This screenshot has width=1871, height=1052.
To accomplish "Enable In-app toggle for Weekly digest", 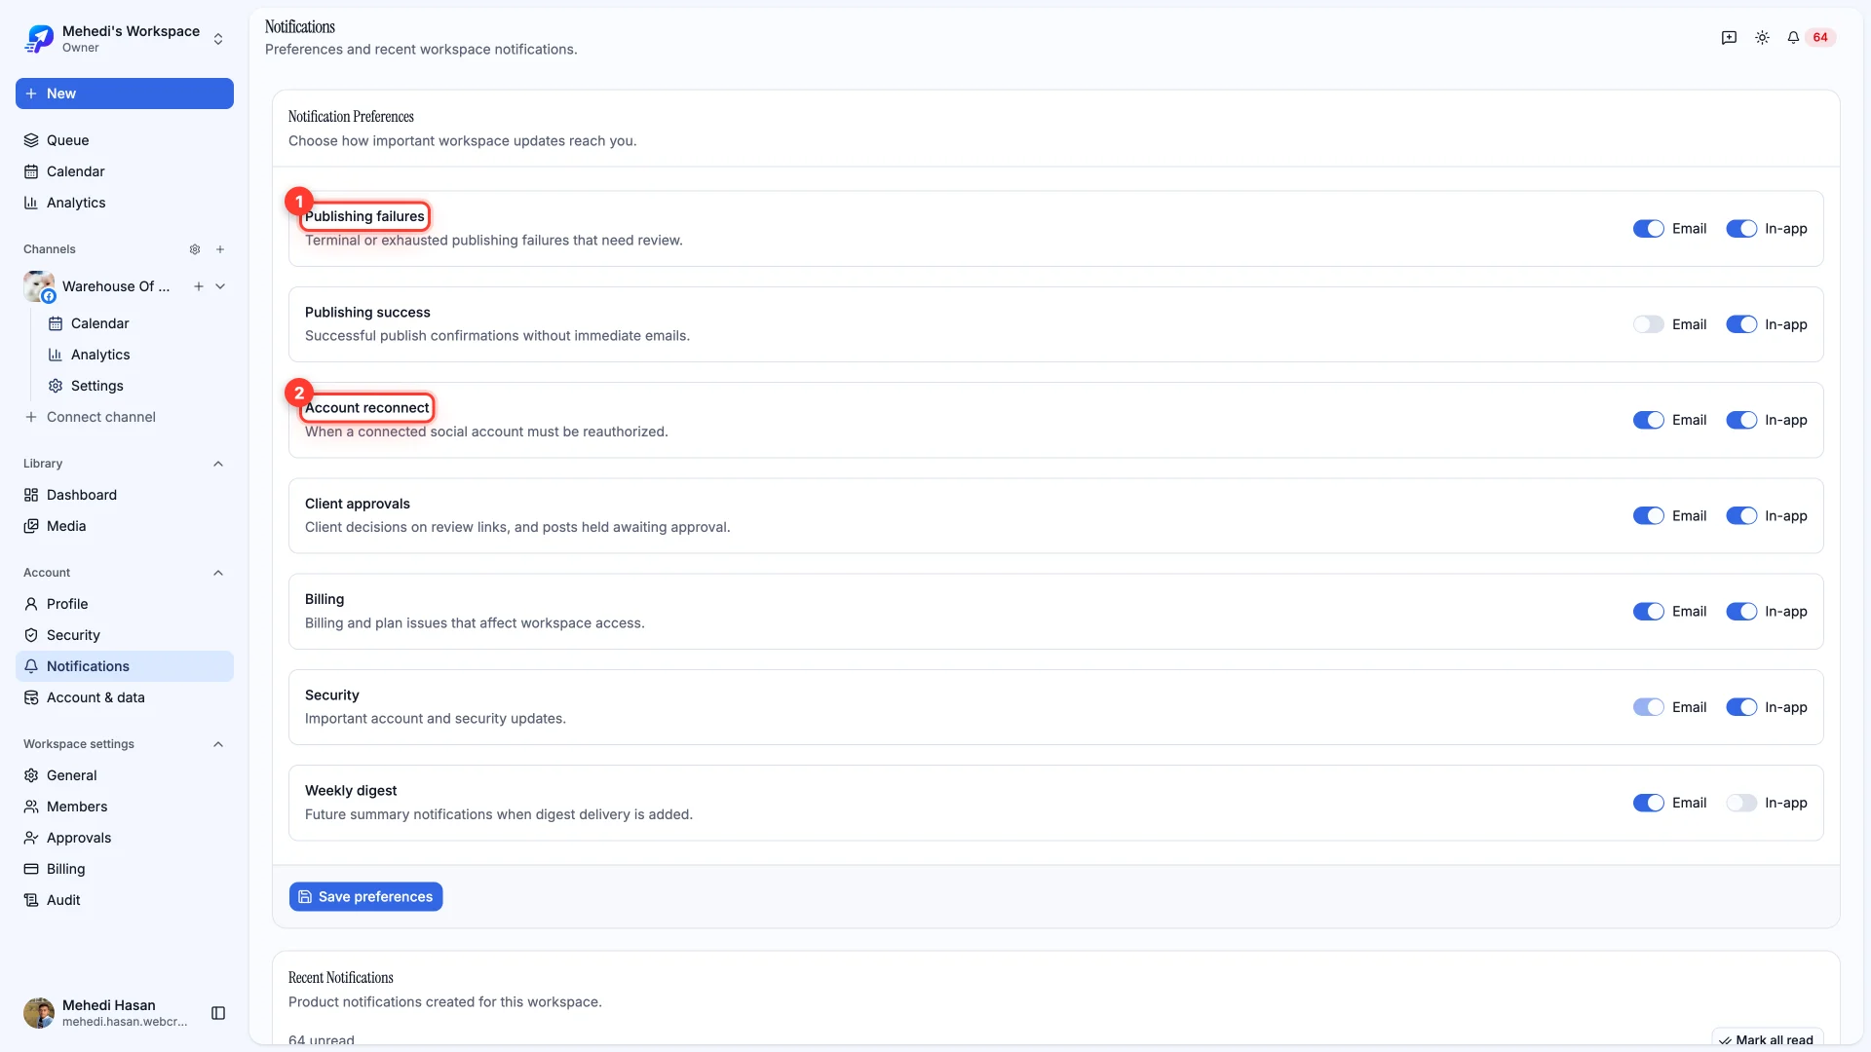I will (1741, 803).
